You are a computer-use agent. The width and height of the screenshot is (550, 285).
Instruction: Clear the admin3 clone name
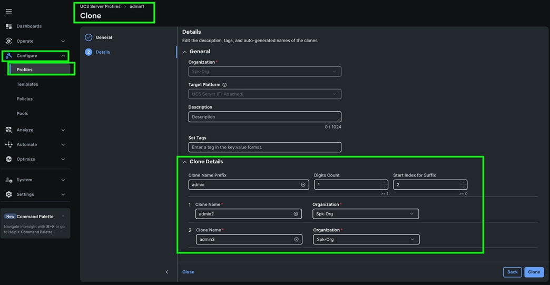297,239
